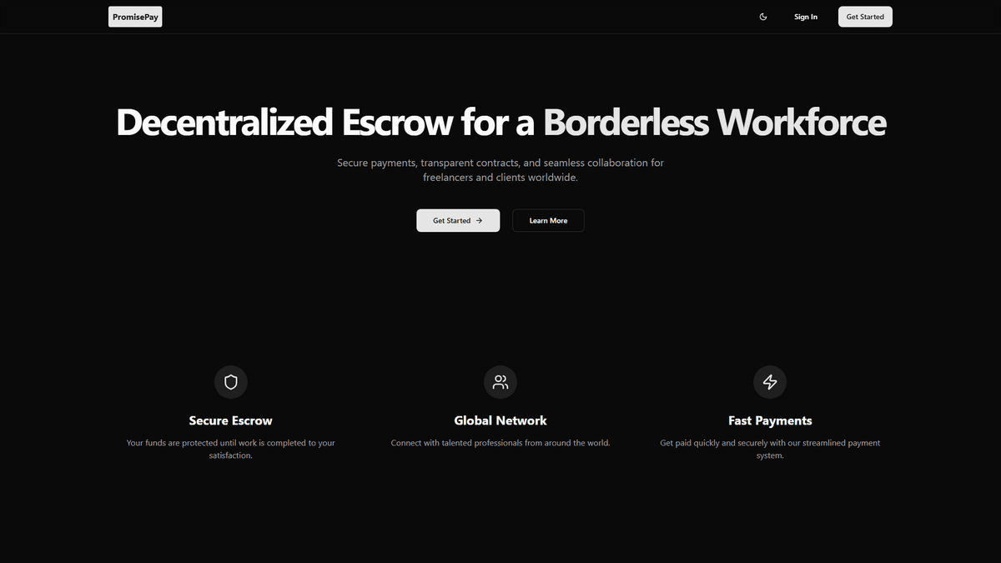1001x563 pixels.
Task: Click the shield icon above Secure Escrow
Action: click(x=231, y=382)
